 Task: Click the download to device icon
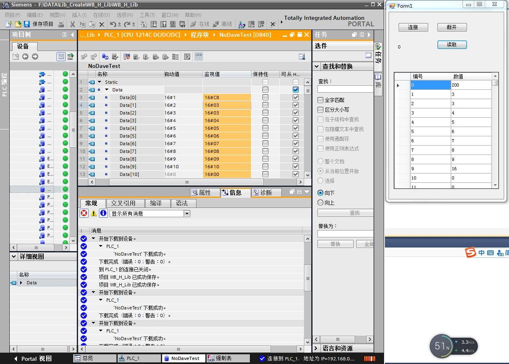coord(154,24)
